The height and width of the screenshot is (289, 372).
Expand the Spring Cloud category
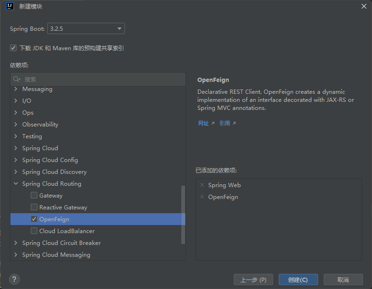pyautogui.click(x=16, y=148)
